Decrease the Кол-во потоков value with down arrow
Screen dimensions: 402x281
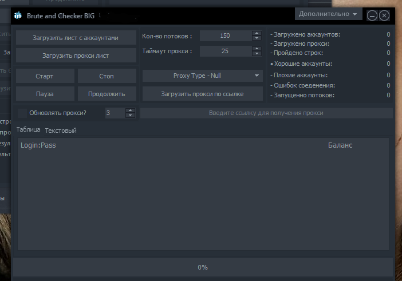pyautogui.click(x=257, y=39)
